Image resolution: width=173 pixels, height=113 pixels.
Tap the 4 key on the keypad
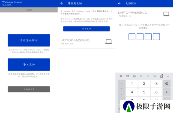(x=132, y=92)
